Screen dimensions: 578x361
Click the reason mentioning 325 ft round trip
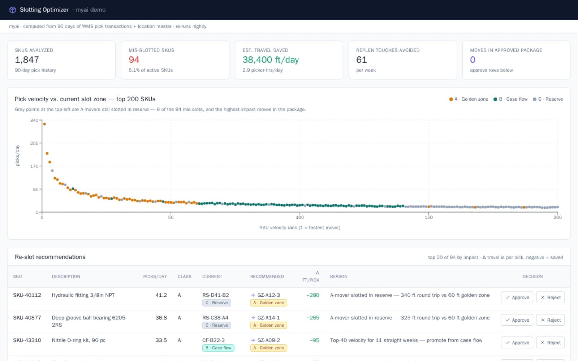coord(410,318)
